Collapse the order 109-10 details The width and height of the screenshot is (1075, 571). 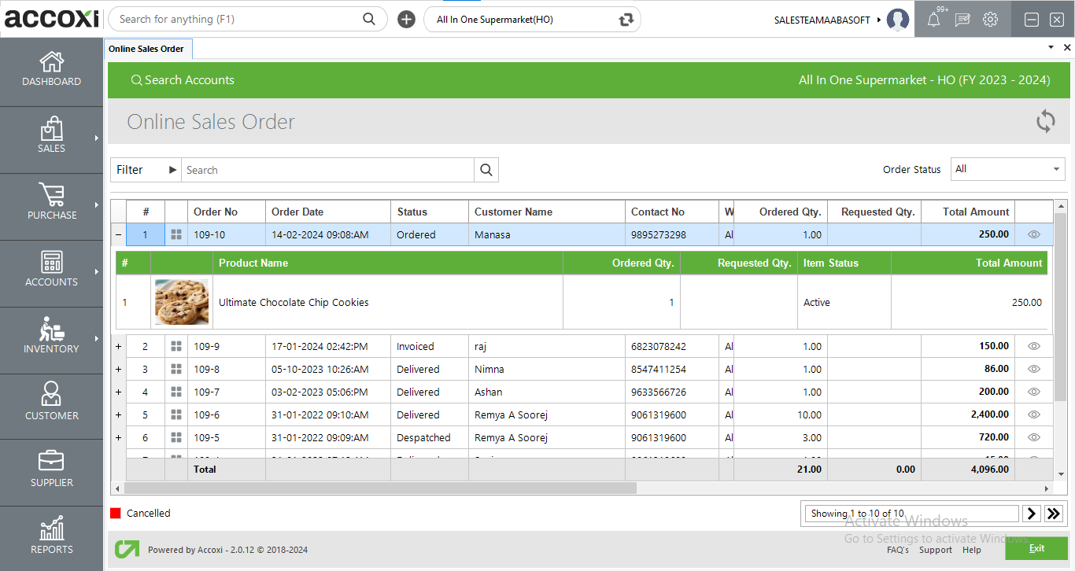[x=118, y=234]
